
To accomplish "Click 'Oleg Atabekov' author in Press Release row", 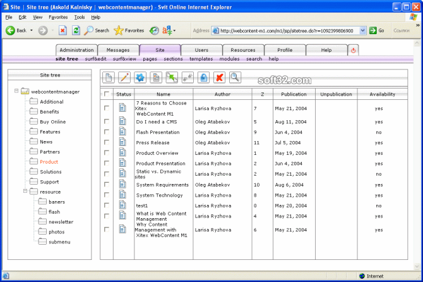I will (x=212, y=143).
